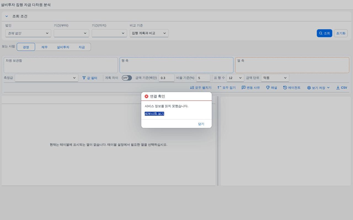
Task: Select the 경영 viewer option
Action: coord(26,47)
